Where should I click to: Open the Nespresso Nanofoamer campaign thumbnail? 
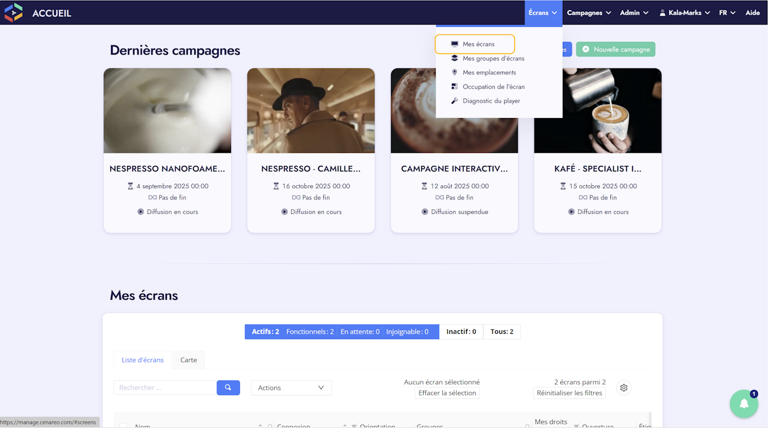tap(167, 110)
